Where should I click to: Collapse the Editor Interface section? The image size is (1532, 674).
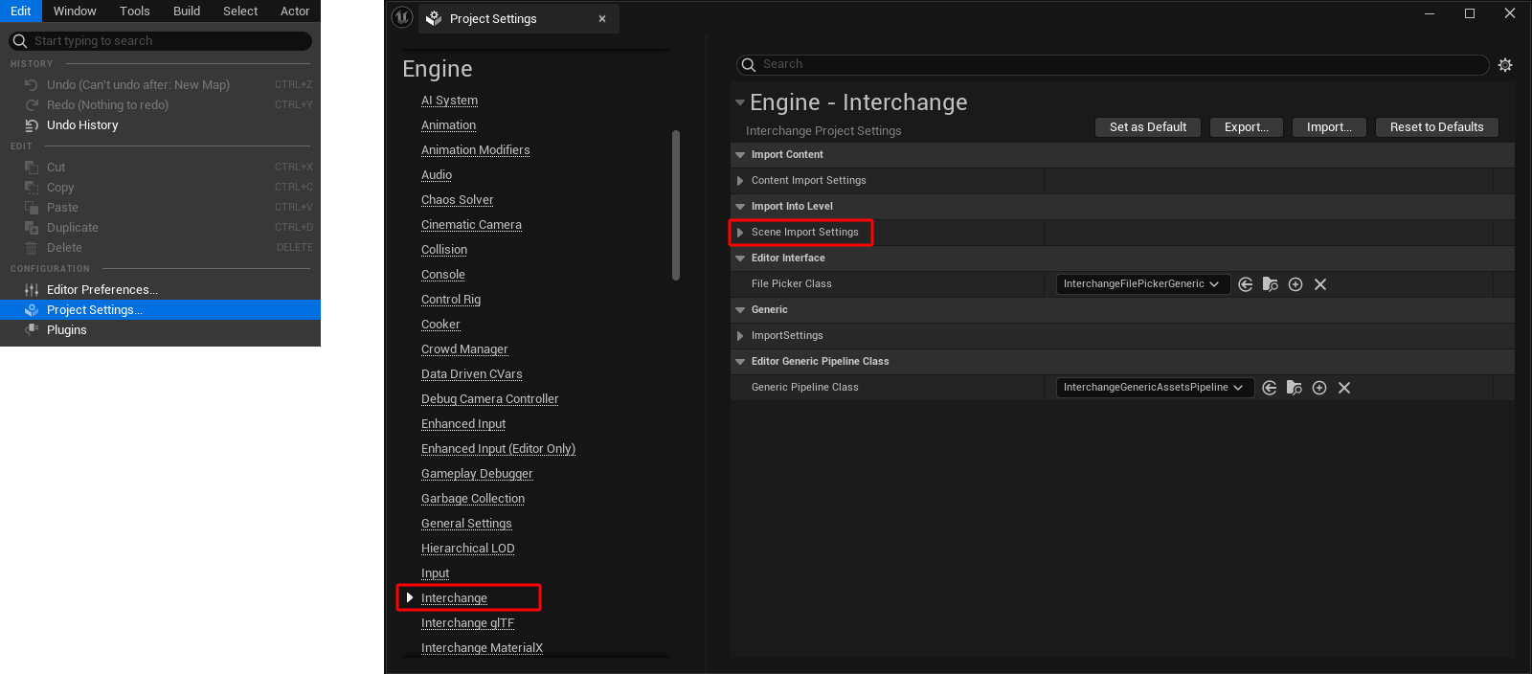click(740, 258)
